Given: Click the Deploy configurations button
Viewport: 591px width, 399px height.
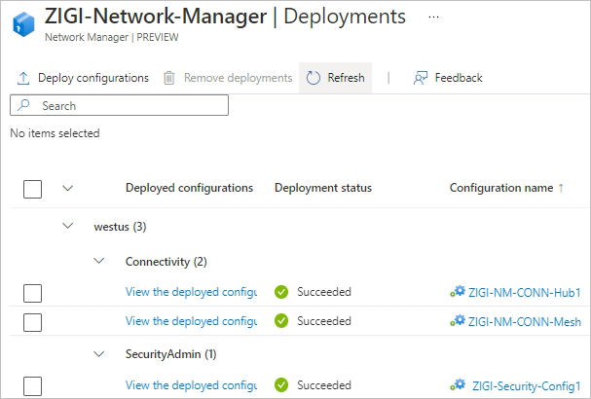Looking at the screenshot, I should [84, 78].
